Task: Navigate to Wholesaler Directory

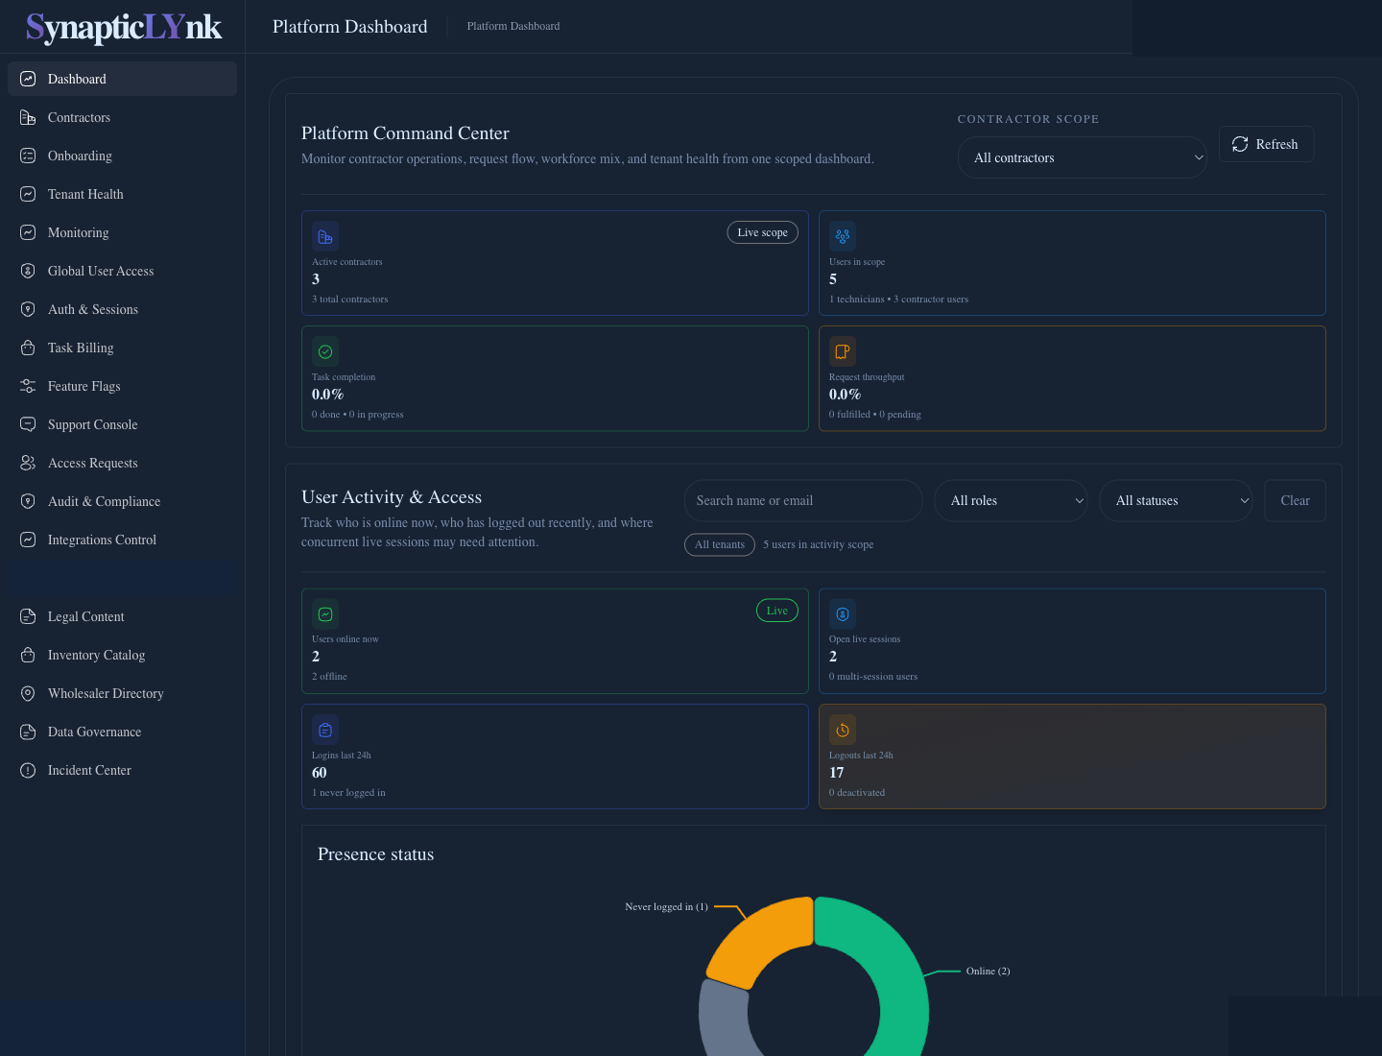Action: 122,693
